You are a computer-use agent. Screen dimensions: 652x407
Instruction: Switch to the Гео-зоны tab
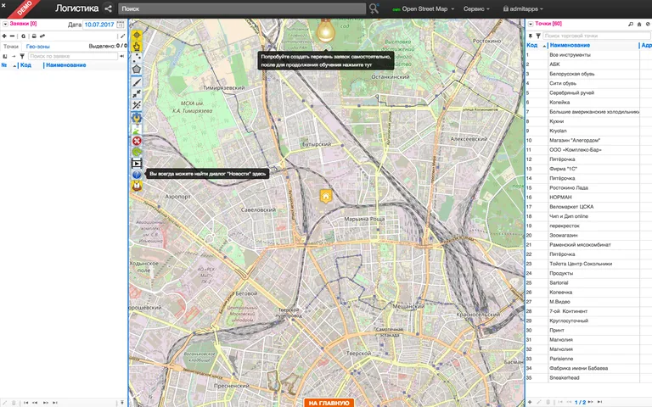point(37,46)
